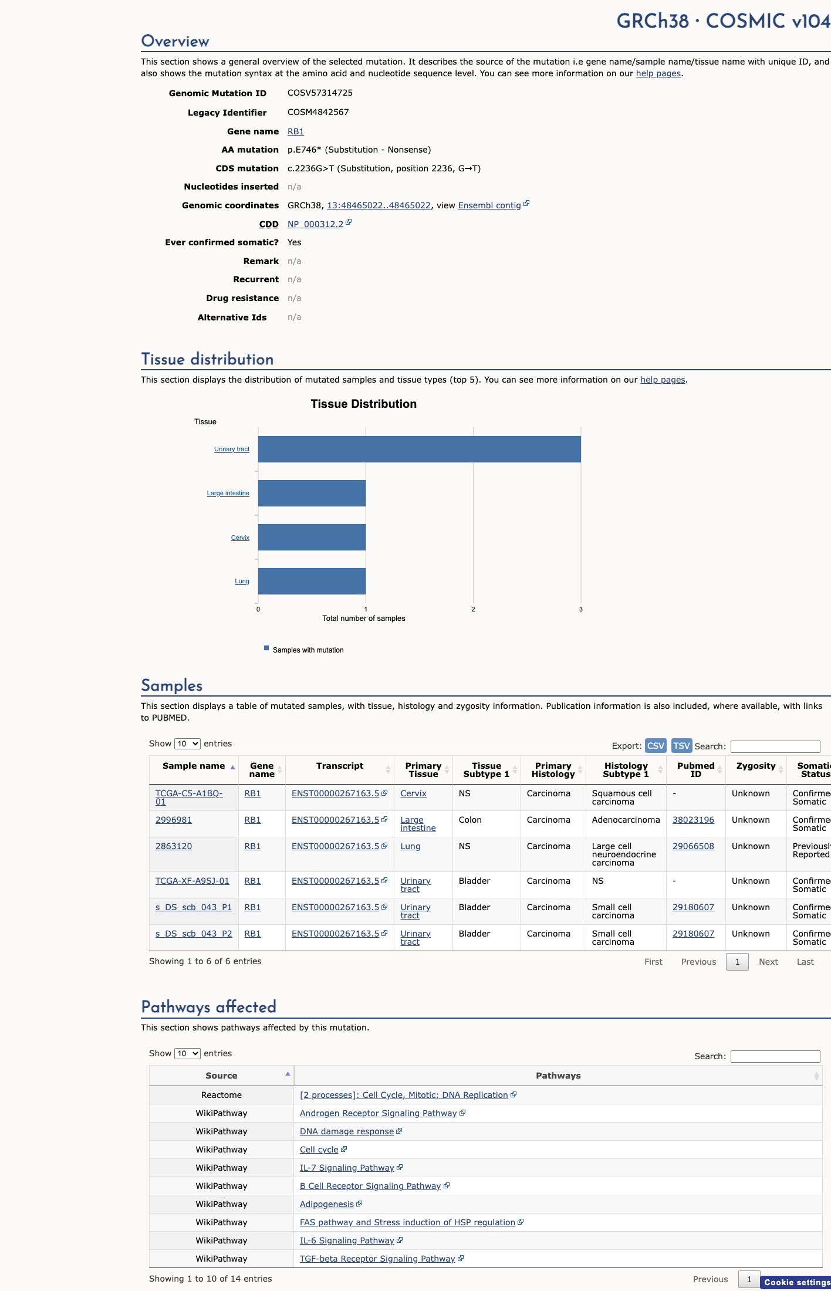View the Ensembl contig link

tap(489, 205)
